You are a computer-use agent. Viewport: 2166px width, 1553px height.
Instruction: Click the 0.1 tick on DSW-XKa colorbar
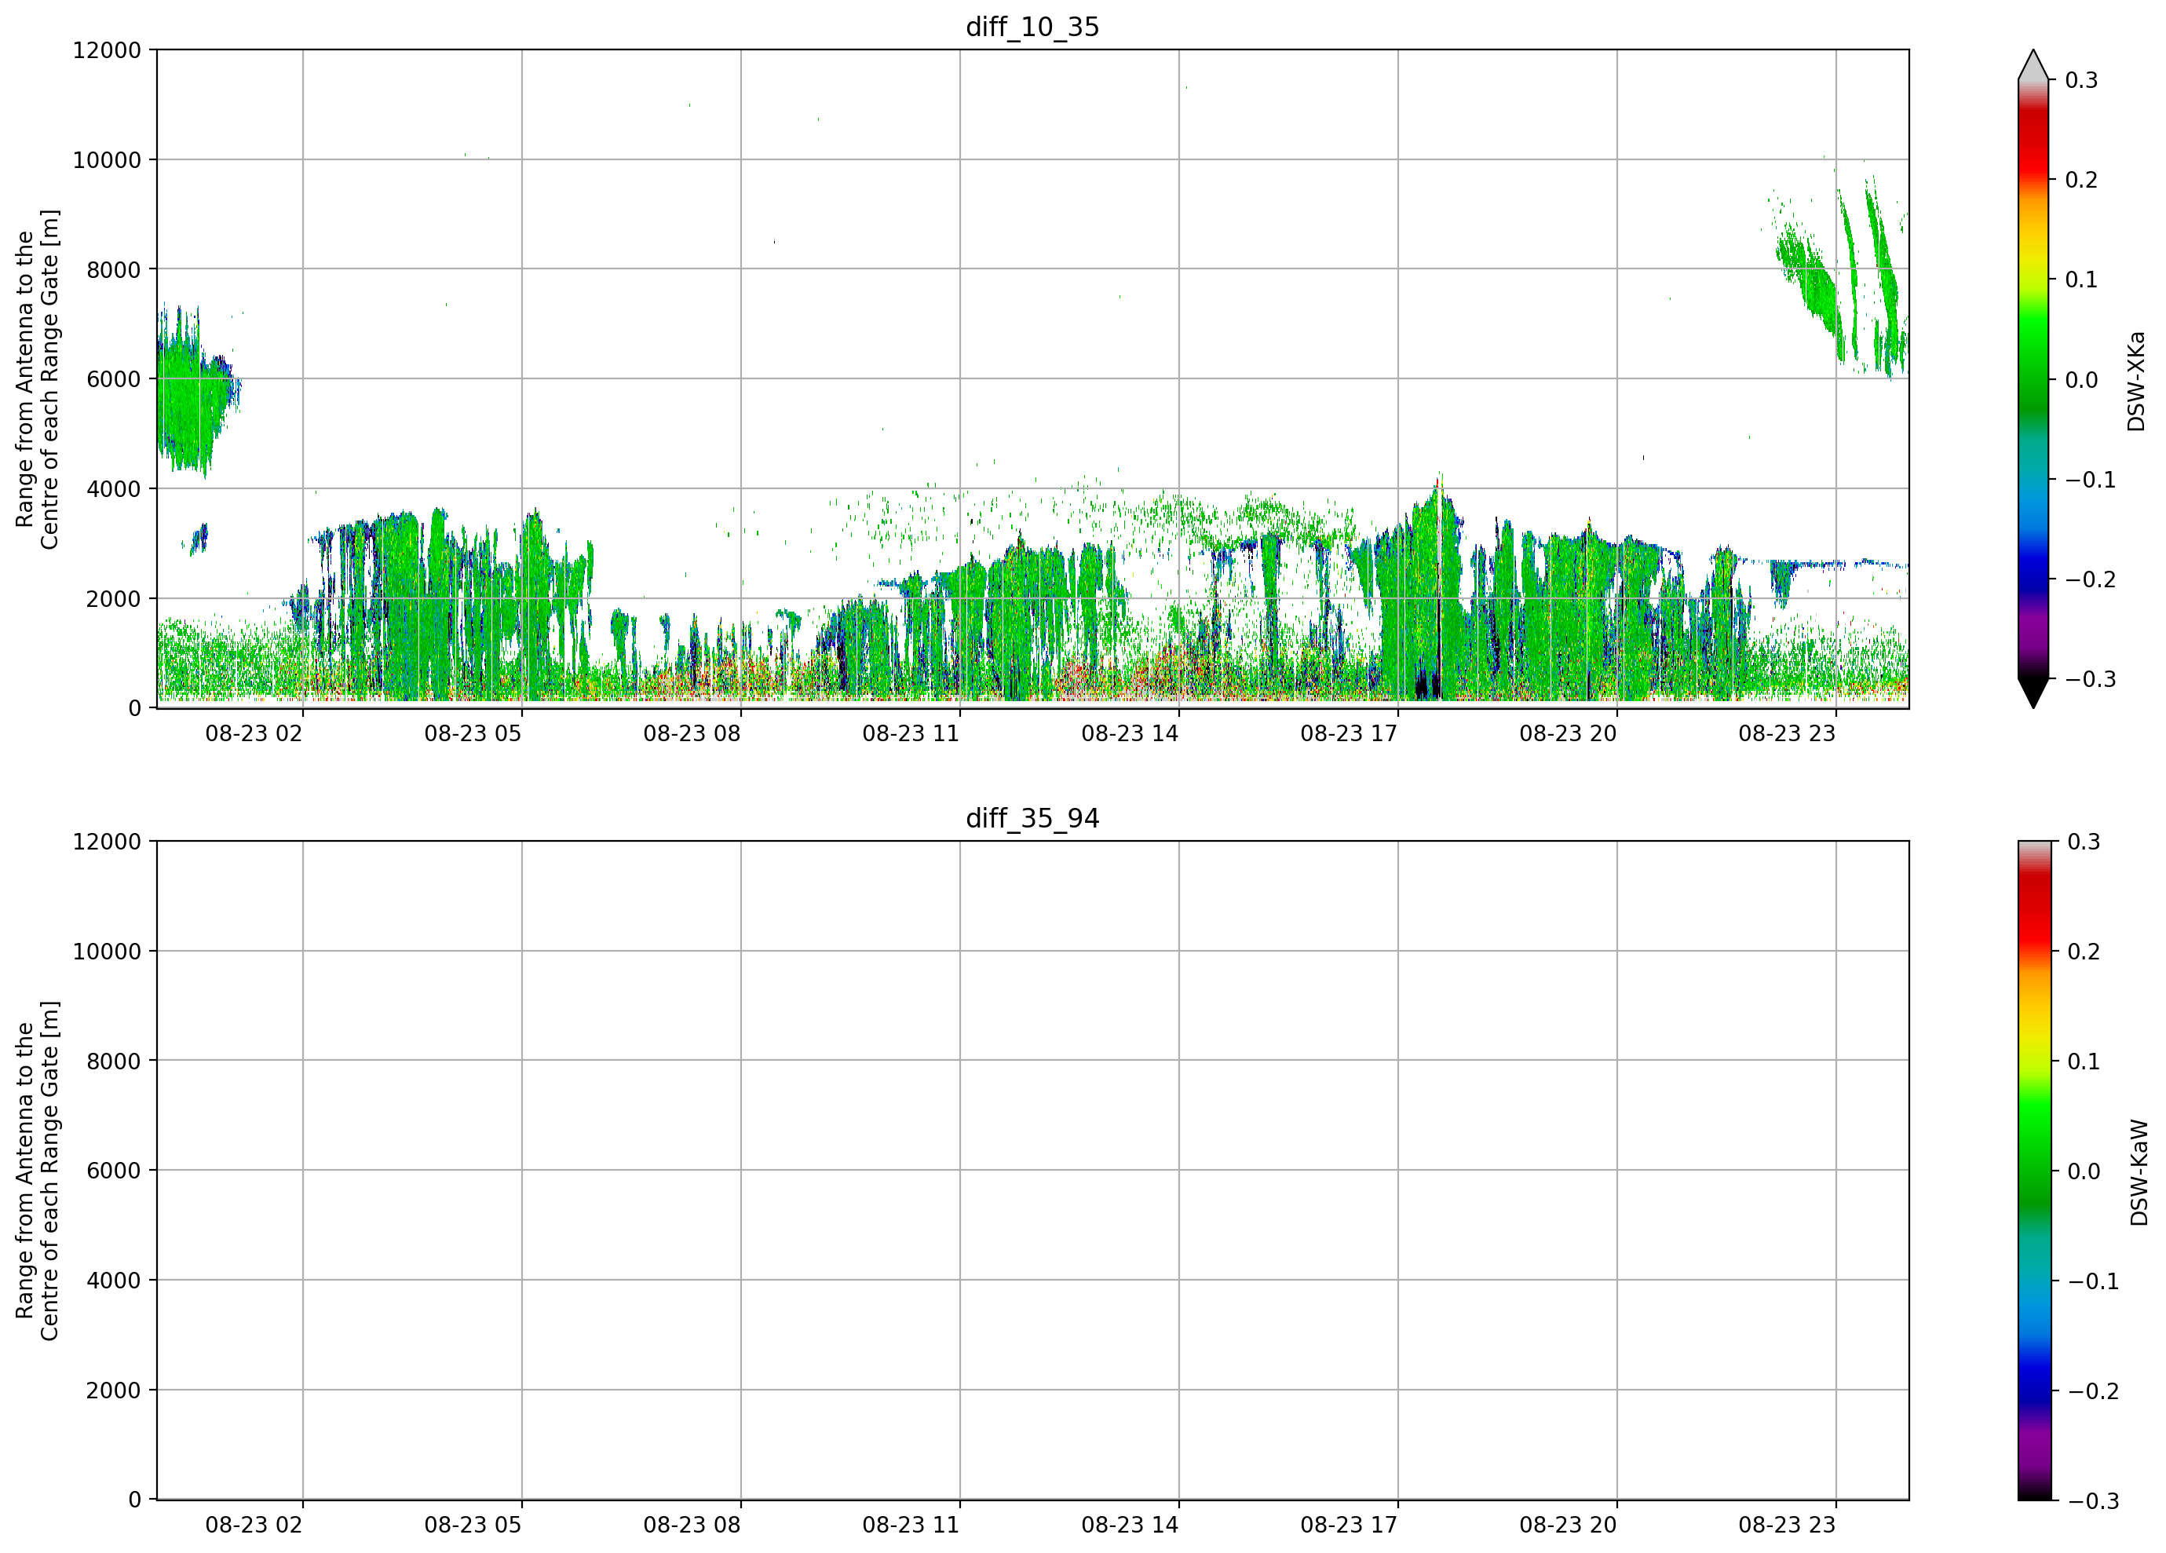click(x=2082, y=280)
